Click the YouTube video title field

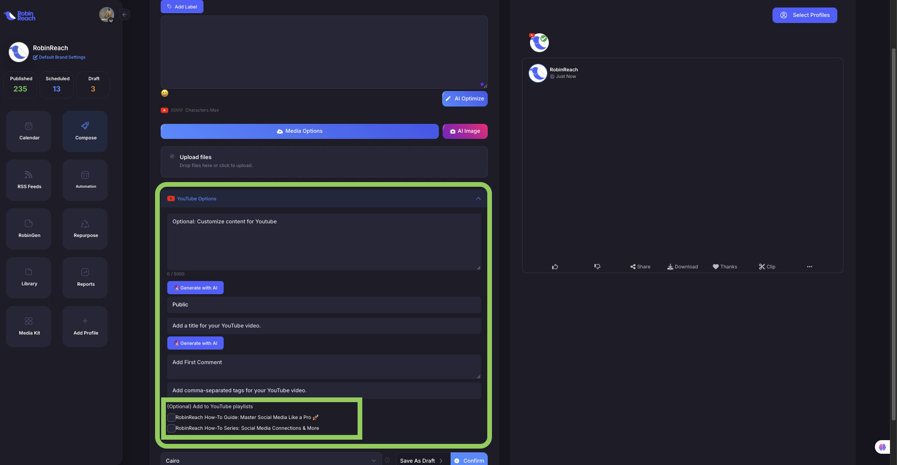pos(324,326)
